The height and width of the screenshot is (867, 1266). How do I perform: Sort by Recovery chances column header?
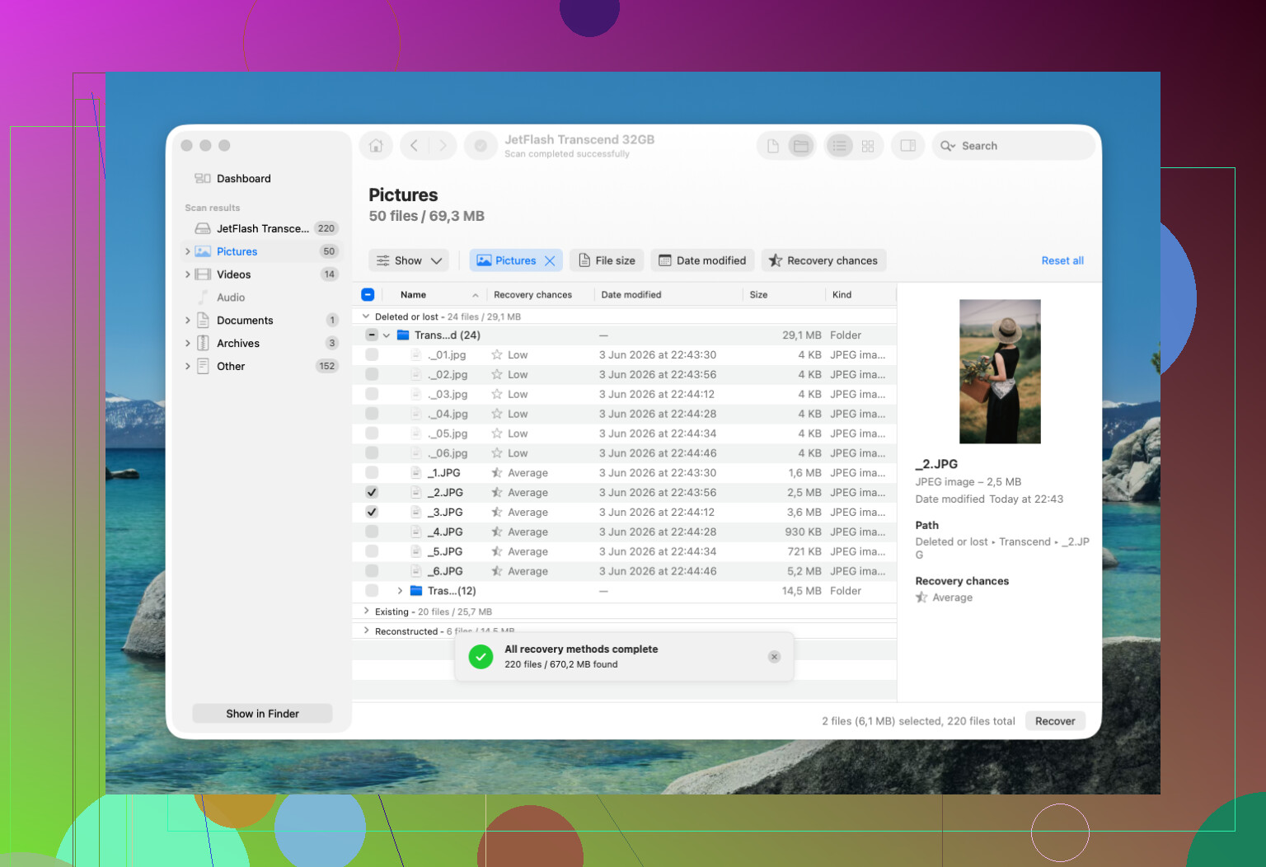[539, 294]
